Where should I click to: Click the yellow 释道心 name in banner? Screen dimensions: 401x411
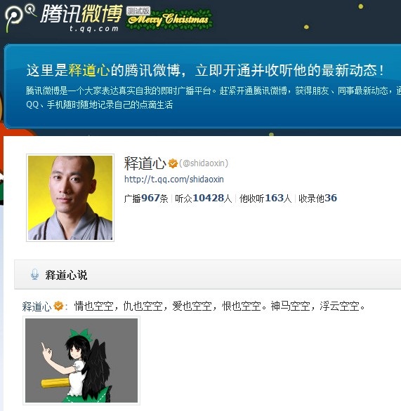coord(89,70)
